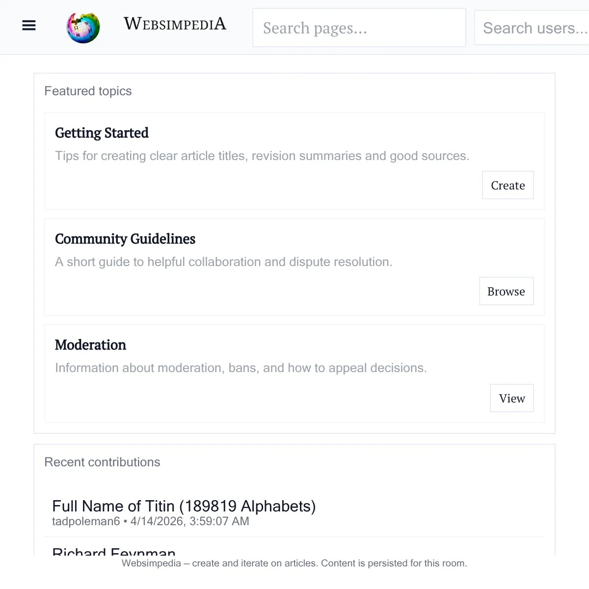Click the Websimpedia site title
Screen dimensions: 589x589
(175, 24)
